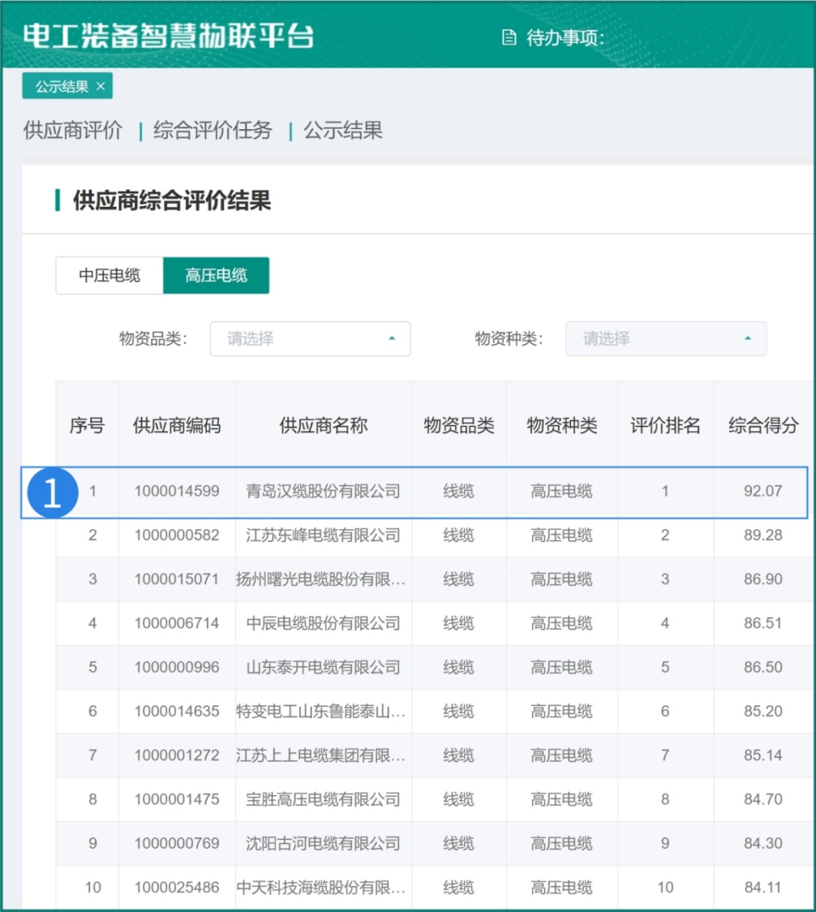Click the 序号 column header

[87, 426]
